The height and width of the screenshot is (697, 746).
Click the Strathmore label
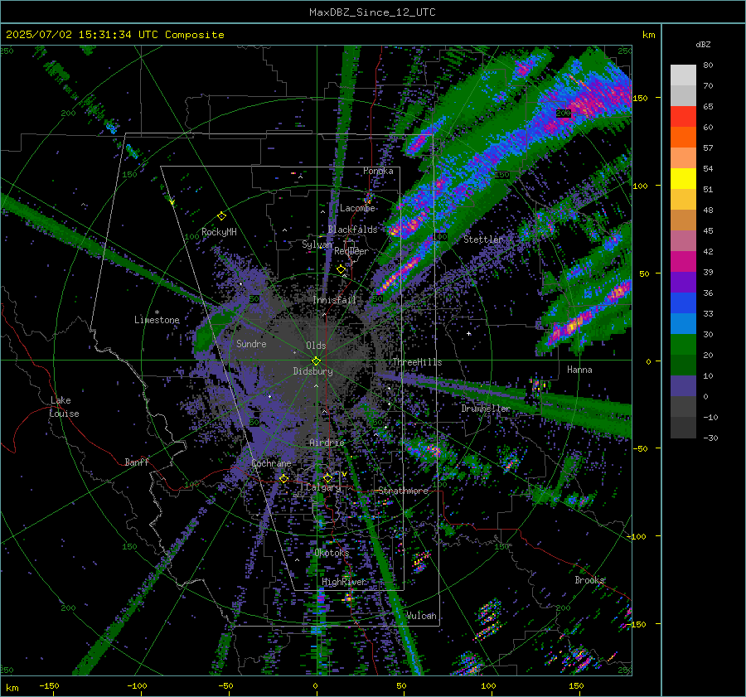tap(403, 491)
